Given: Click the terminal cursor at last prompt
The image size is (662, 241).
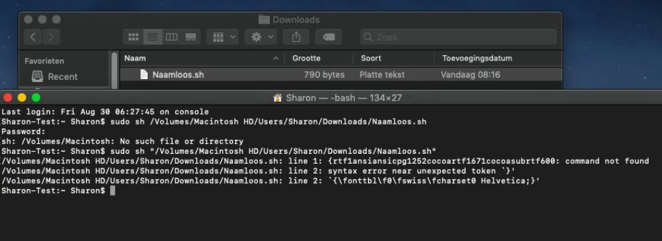Looking at the screenshot, I should point(112,190).
